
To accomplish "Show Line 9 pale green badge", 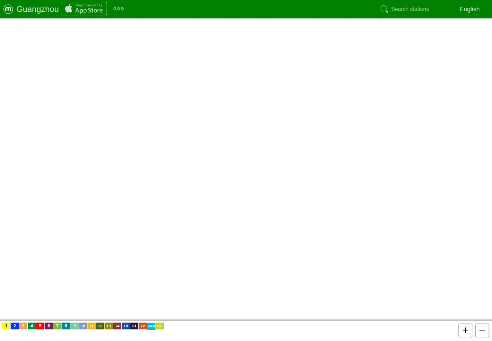I will point(74,326).
